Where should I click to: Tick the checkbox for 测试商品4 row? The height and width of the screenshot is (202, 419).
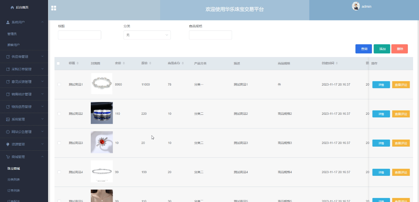pos(59,172)
